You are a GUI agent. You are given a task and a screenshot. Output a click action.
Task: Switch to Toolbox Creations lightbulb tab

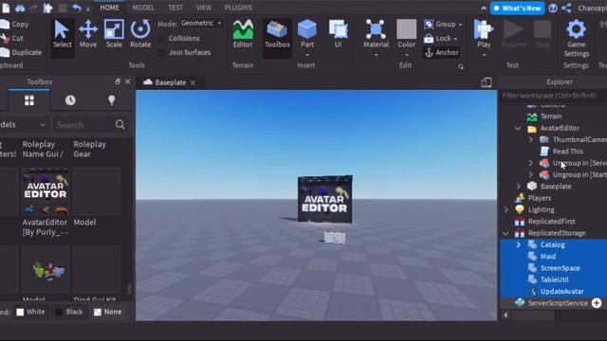pos(112,100)
